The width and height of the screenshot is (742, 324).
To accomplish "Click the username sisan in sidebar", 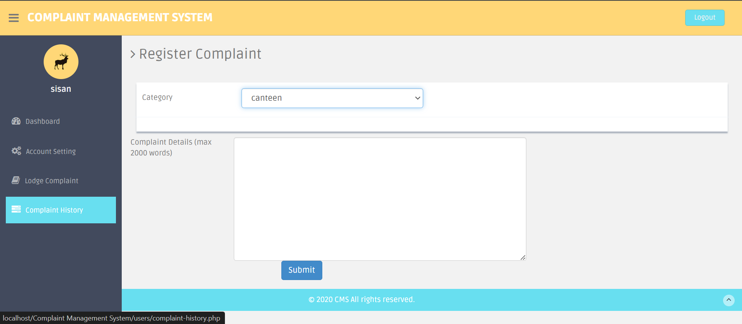I will [61, 89].
